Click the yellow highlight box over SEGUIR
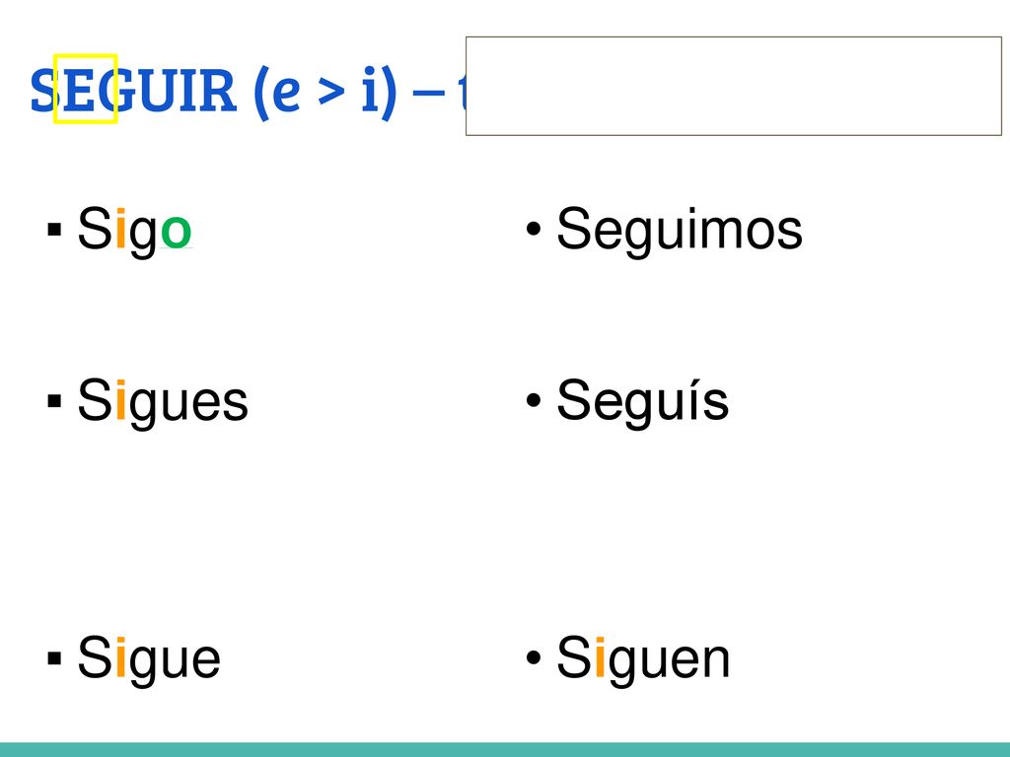Screen dimensions: 1010x757 click(x=85, y=89)
